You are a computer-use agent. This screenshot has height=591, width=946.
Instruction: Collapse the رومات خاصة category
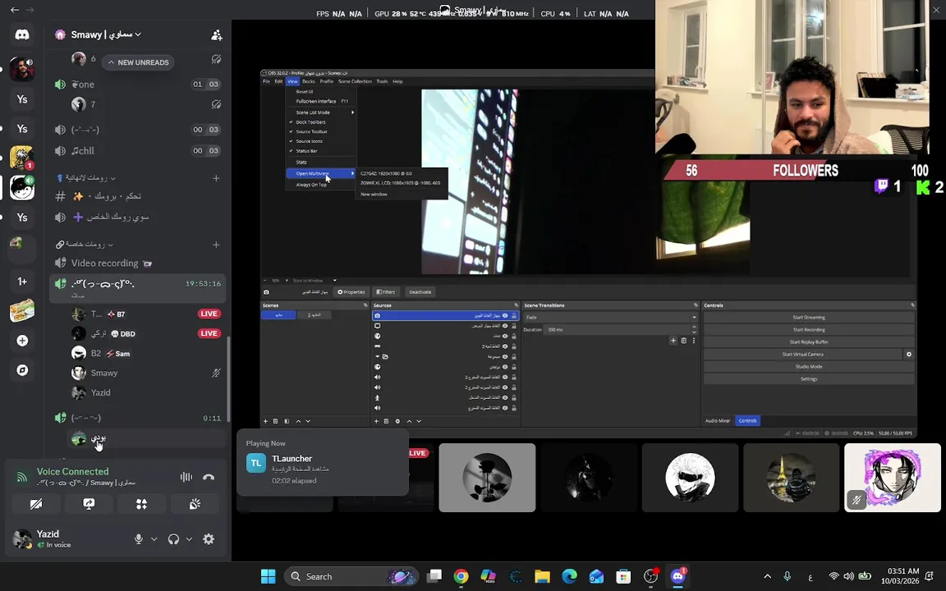(85, 245)
